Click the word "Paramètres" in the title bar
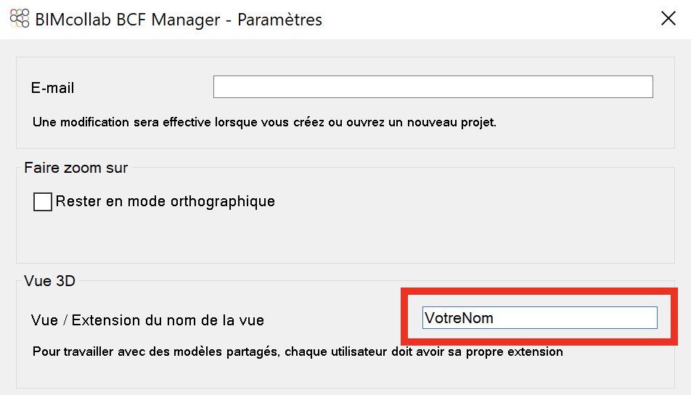 pyautogui.click(x=280, y=20)
